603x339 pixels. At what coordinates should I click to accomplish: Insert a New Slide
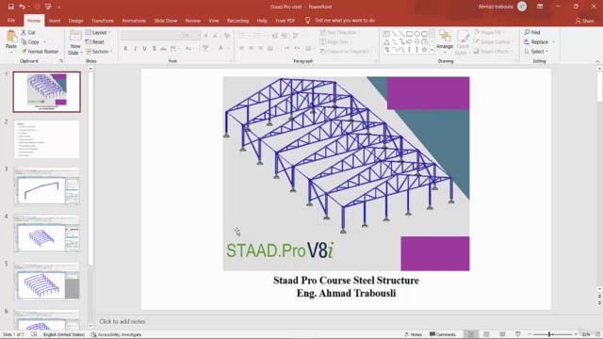(x=75, y=42)
